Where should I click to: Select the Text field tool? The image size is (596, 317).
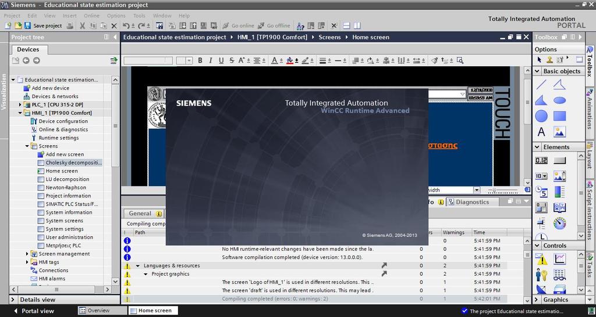pyautogui.click(x=541, y=132)
